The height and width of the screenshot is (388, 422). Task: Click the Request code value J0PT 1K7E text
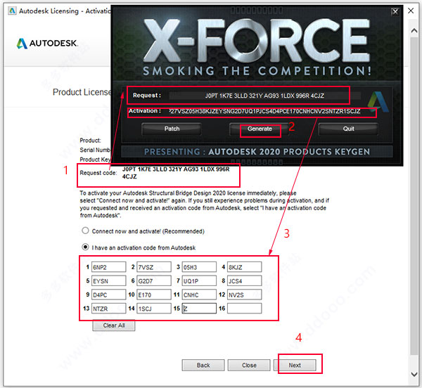176,173
